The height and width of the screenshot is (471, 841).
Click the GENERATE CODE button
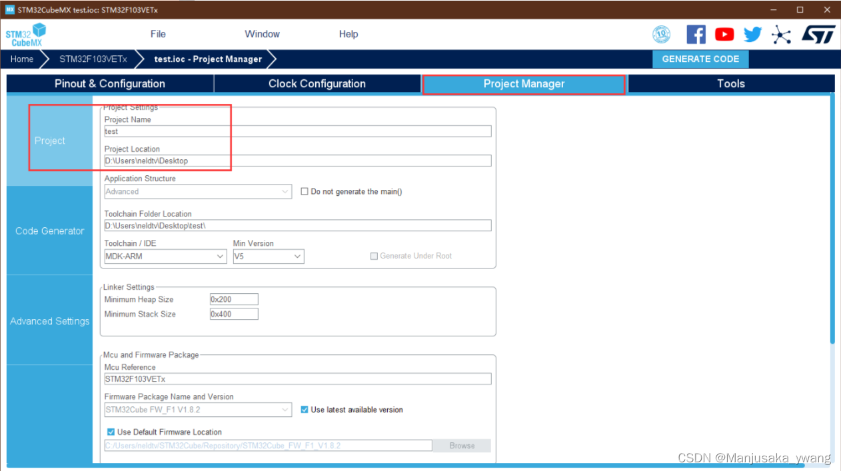[700, 59]
